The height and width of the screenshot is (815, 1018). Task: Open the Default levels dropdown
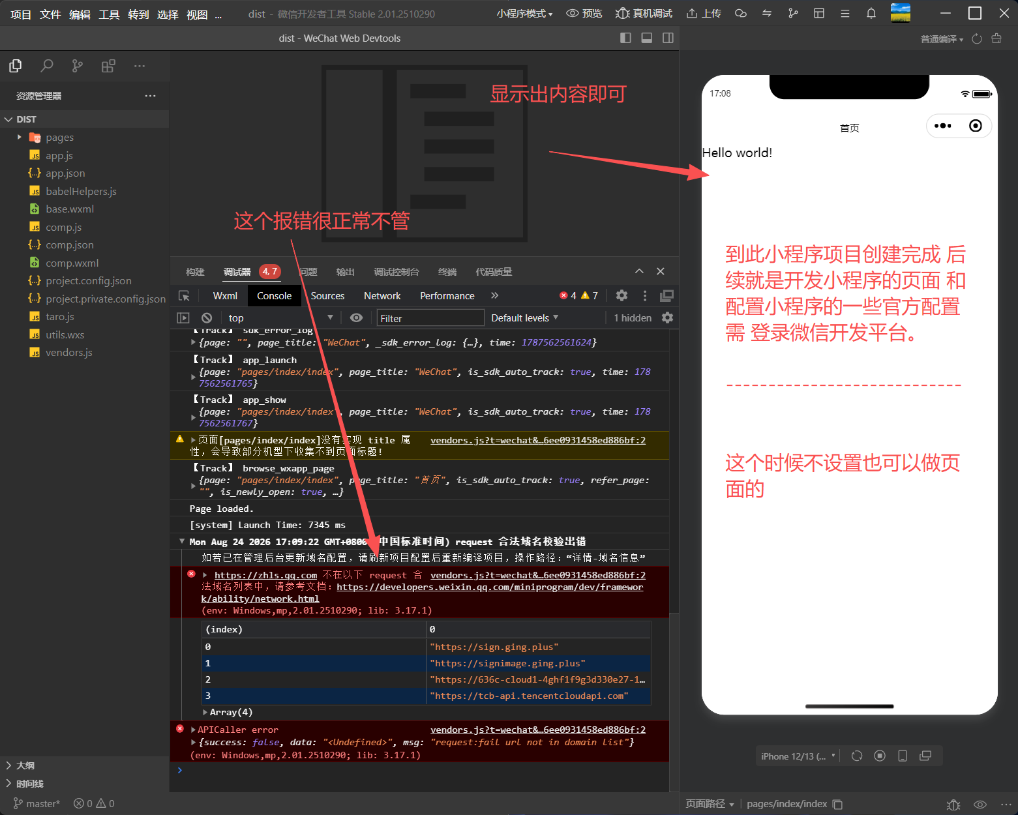(525, 318)
